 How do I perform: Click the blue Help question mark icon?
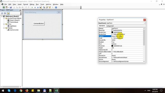[x=56, y=7]
